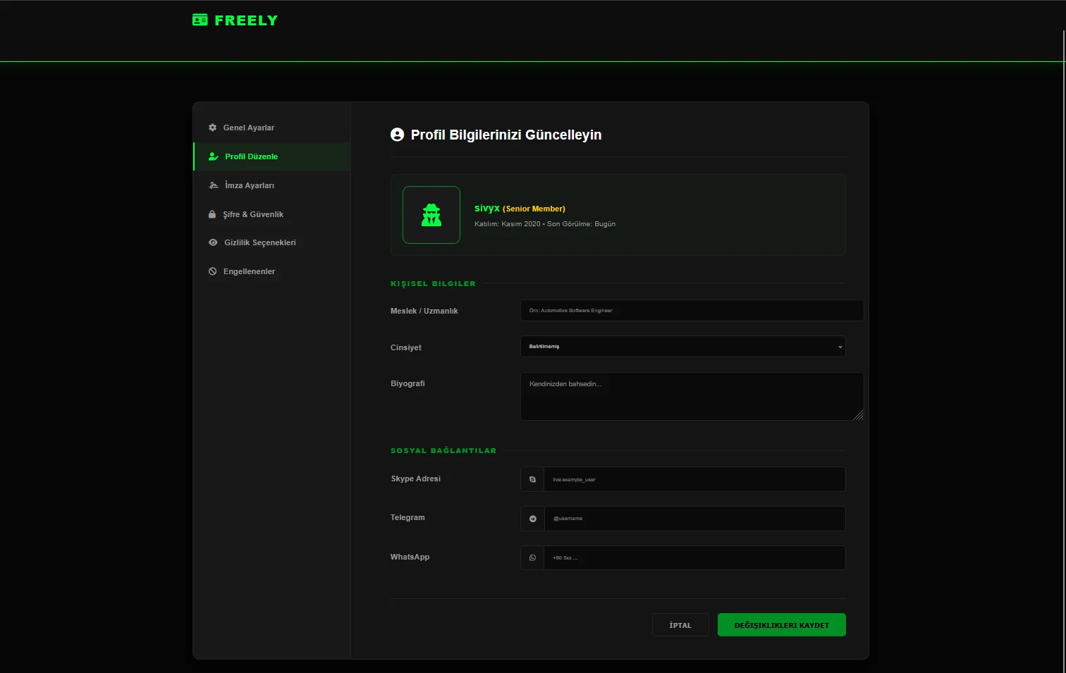The height and width of the screenshot is (673, 1066).
Task: Click the KİŞİSEL BİLGİLER section header
Action: [x=433, y=283]
